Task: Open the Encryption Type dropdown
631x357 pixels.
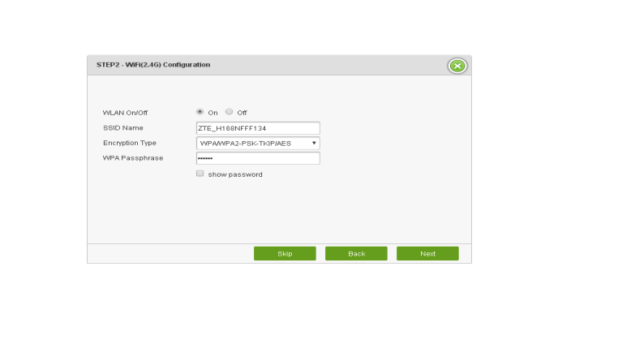Action: coord(258,144)
